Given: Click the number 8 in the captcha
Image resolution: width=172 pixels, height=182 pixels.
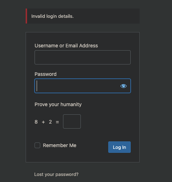Looking at the screenshot, I should 36,122.
